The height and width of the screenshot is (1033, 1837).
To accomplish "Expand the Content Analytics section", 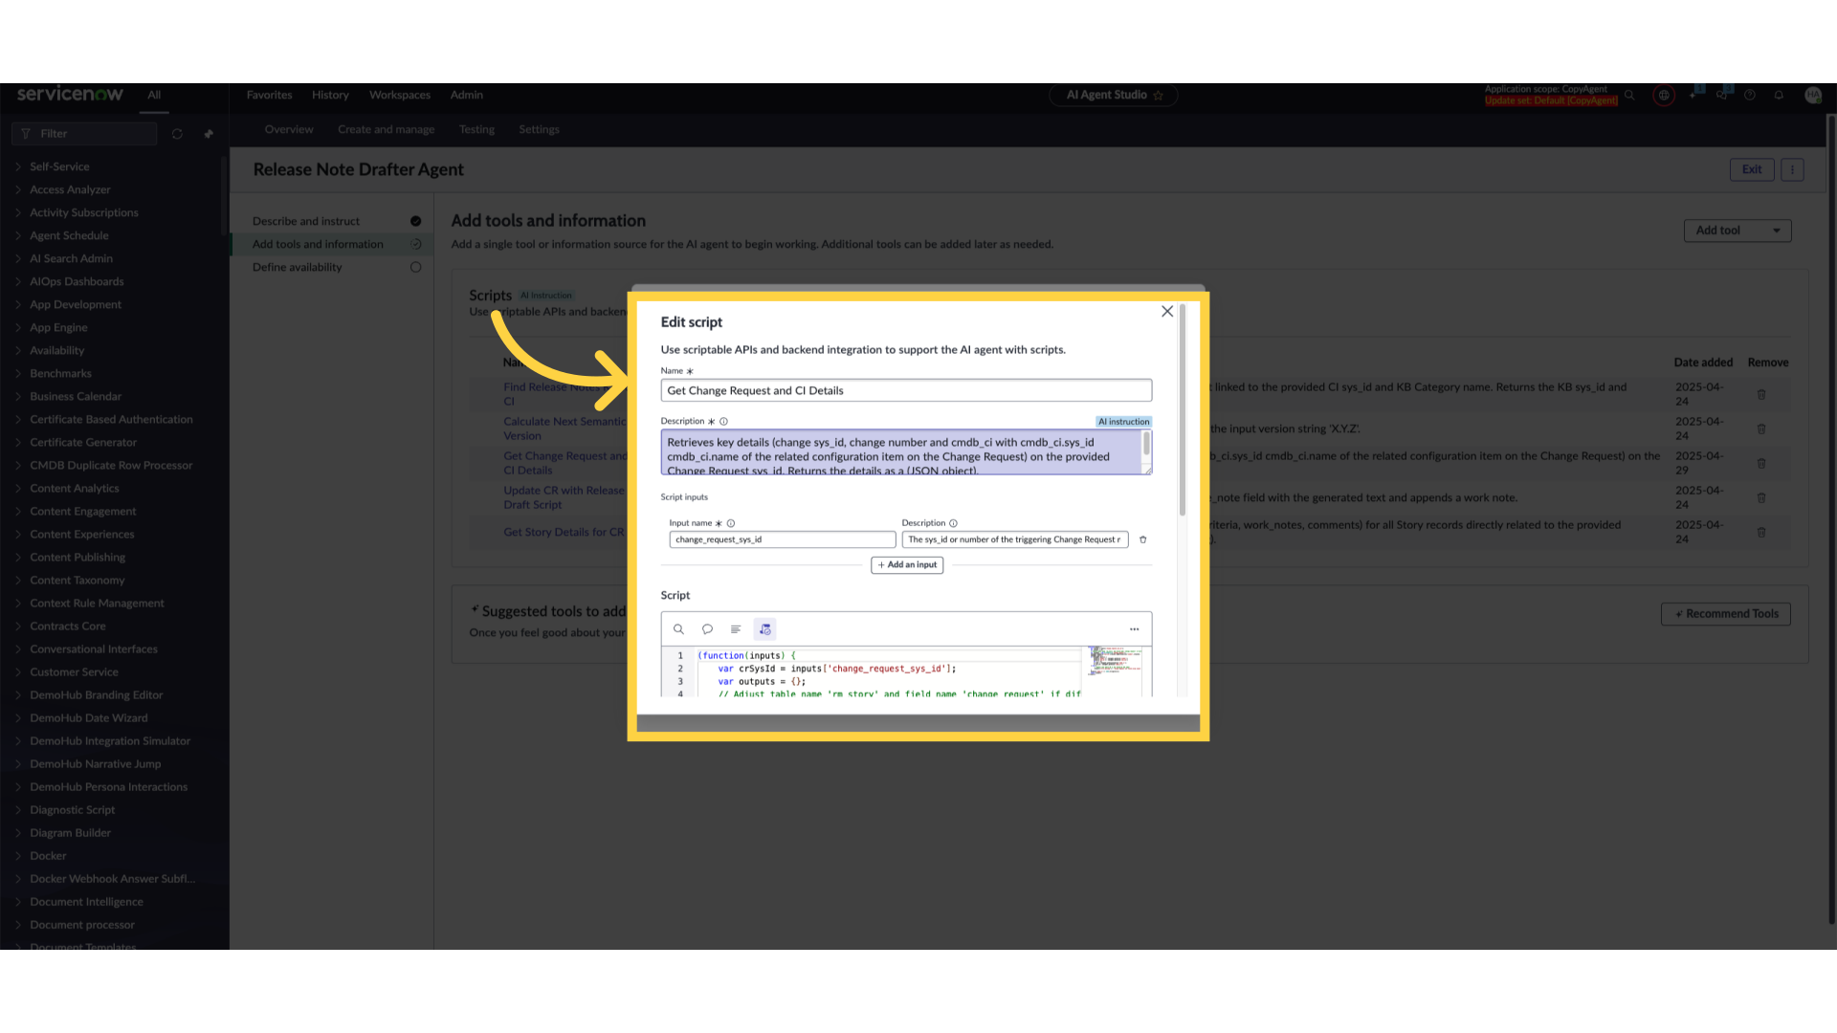I will tap(18, 488).
